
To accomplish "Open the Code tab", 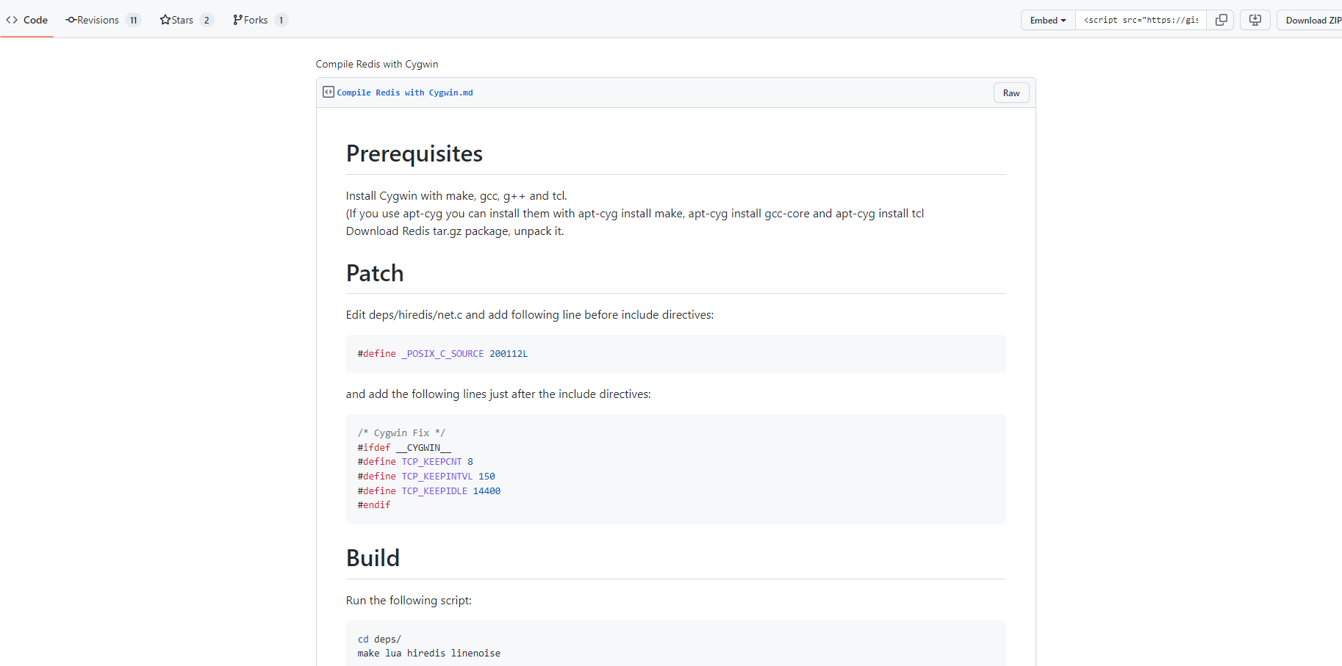I will pyautogui.click(x=26, y=20).
